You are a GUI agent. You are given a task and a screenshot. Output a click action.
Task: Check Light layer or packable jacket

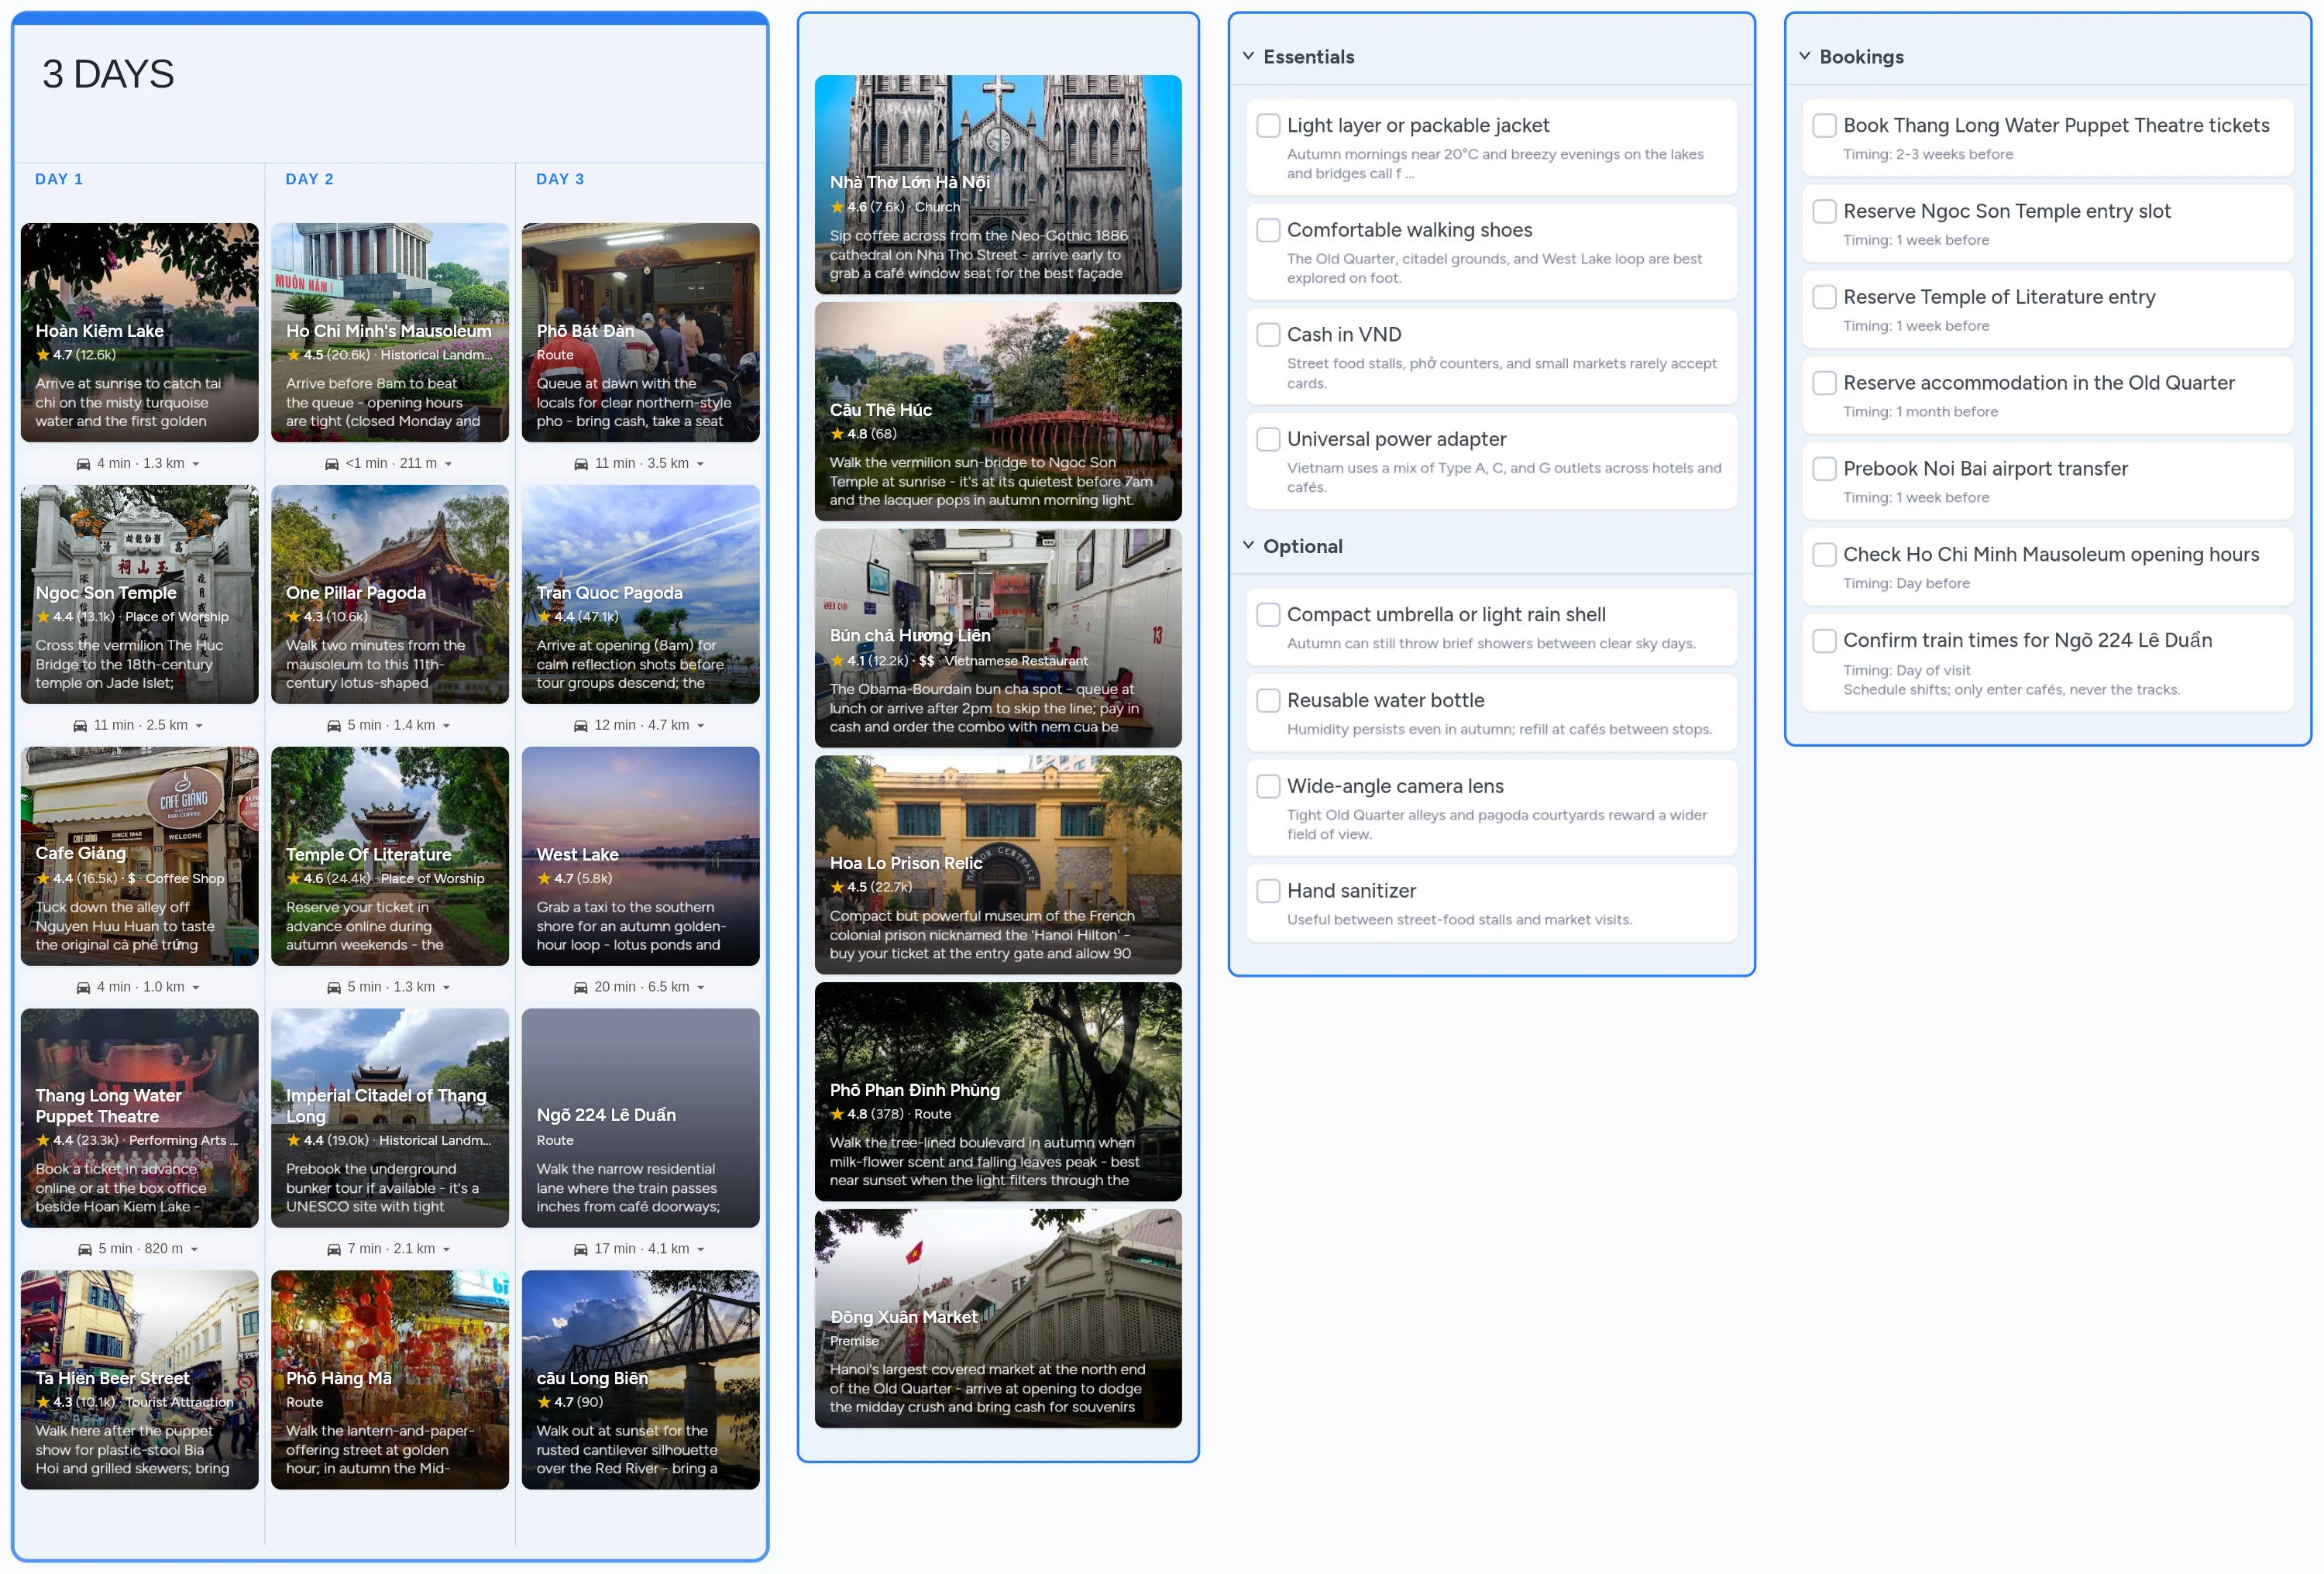[1268, 125]
